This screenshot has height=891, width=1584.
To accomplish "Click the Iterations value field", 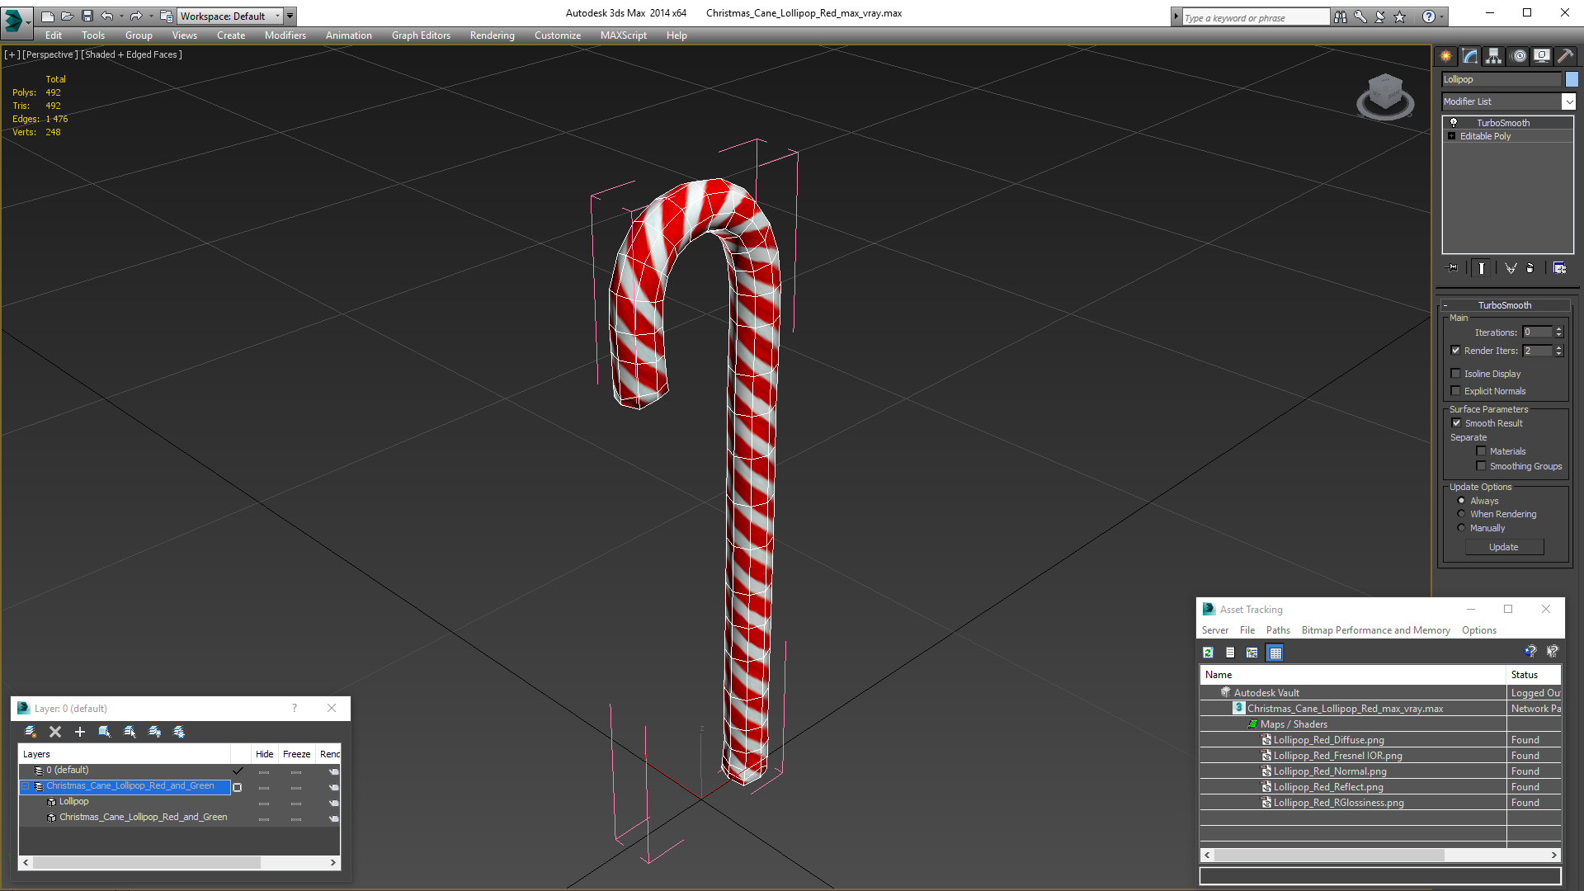I will 1538,332.
